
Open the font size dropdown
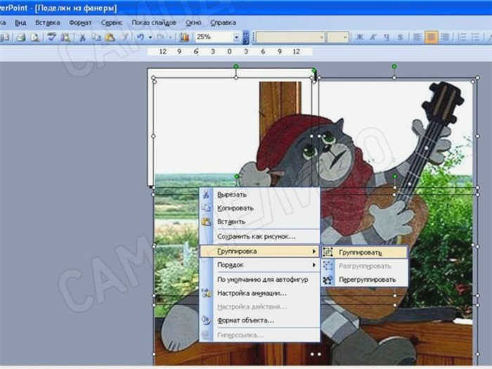point(345,37)
